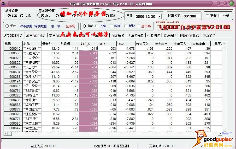Image resolution: width=236 pixels, height=149 pixels.
Task: Switch to the 沪市DDE排名 tab
Action: pyautogui.click(x=13, y=36)
